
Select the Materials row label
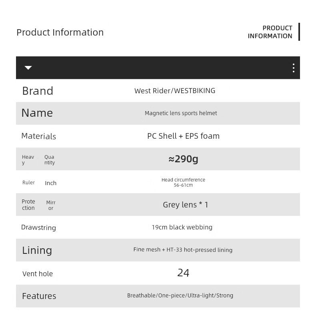(38, 136)
